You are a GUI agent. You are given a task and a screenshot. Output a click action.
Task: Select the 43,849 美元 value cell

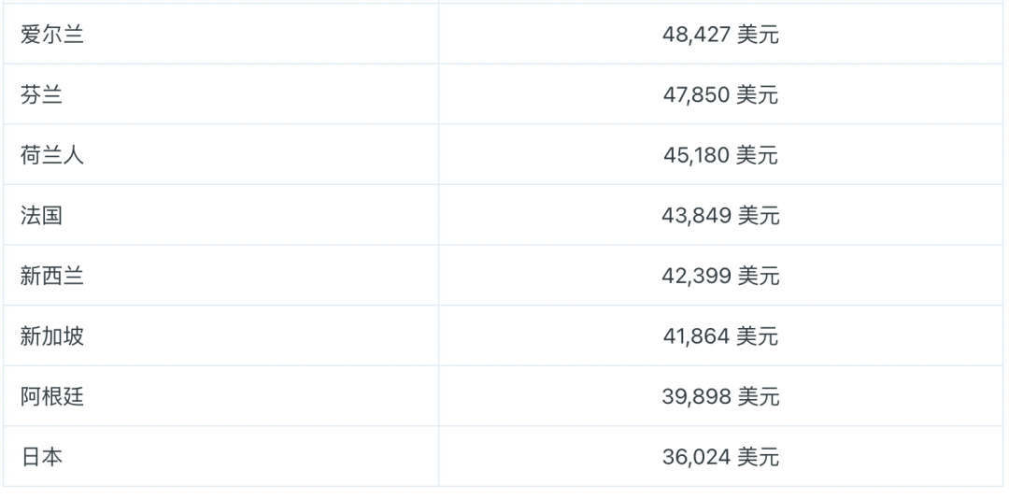click(x=720, y=216)
